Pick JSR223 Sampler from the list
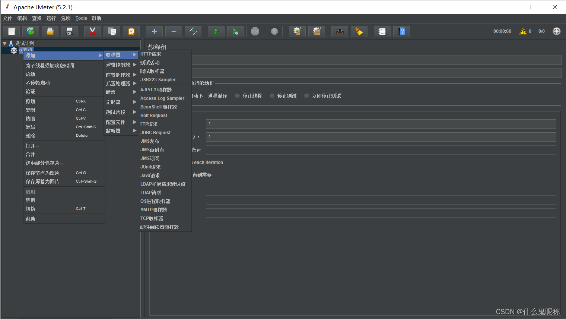Screen dimensions: 566x319 165,80
